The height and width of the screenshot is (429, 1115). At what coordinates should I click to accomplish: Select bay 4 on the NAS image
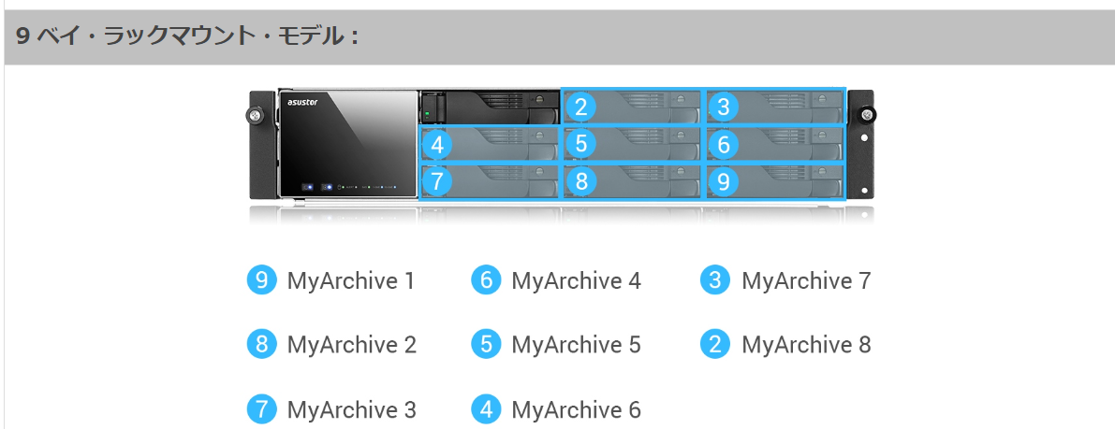click(x=490, y=145)
